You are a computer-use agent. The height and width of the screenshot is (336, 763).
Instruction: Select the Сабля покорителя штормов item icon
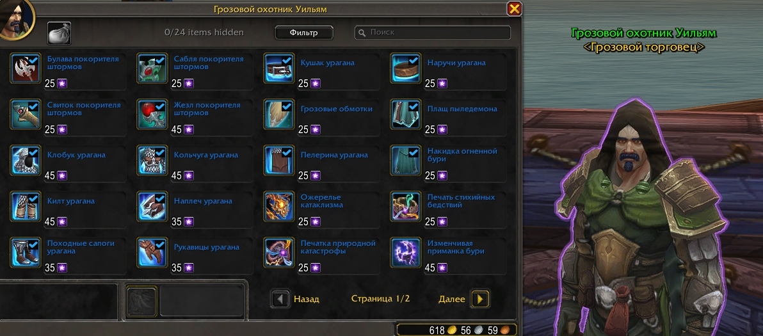click(152, 68)
